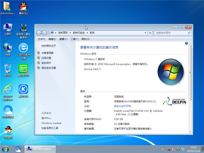Open 设备管理器 (Device Manager) link

[47, 53]
